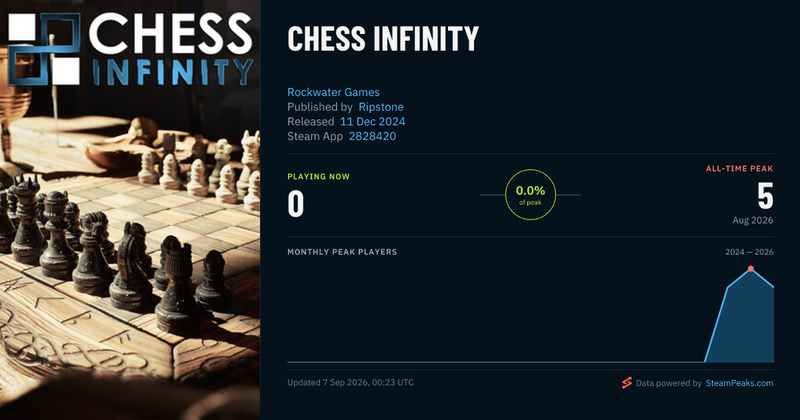Visit the SteamPeaks.com link
The width and height of the screenshot is (800, 420).
tap(739, 383)
